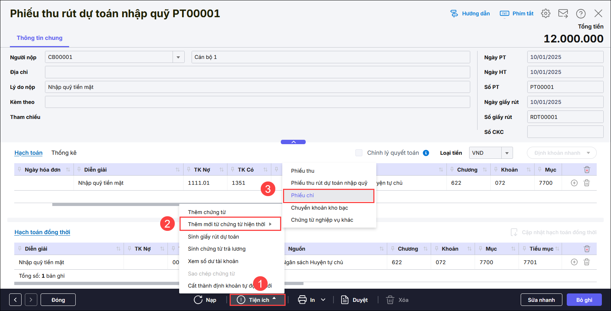Click delete-all icon in Hạch toán đồng thời header
Image resolution: width=611 pixels, height=311 pixels.
pyautogui.click(x=587, y=249)
